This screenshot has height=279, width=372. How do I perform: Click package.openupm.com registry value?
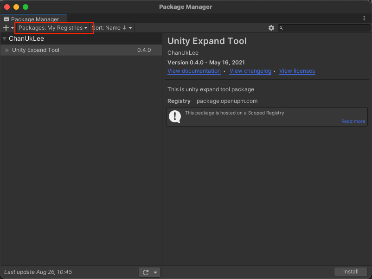(x=227, y=101)
